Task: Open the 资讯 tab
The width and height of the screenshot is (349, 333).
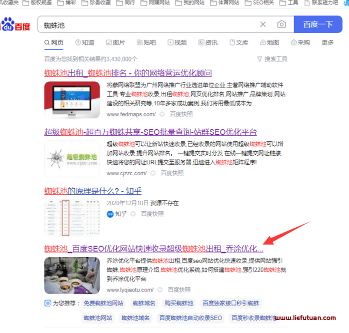Action: coord(208,42)
